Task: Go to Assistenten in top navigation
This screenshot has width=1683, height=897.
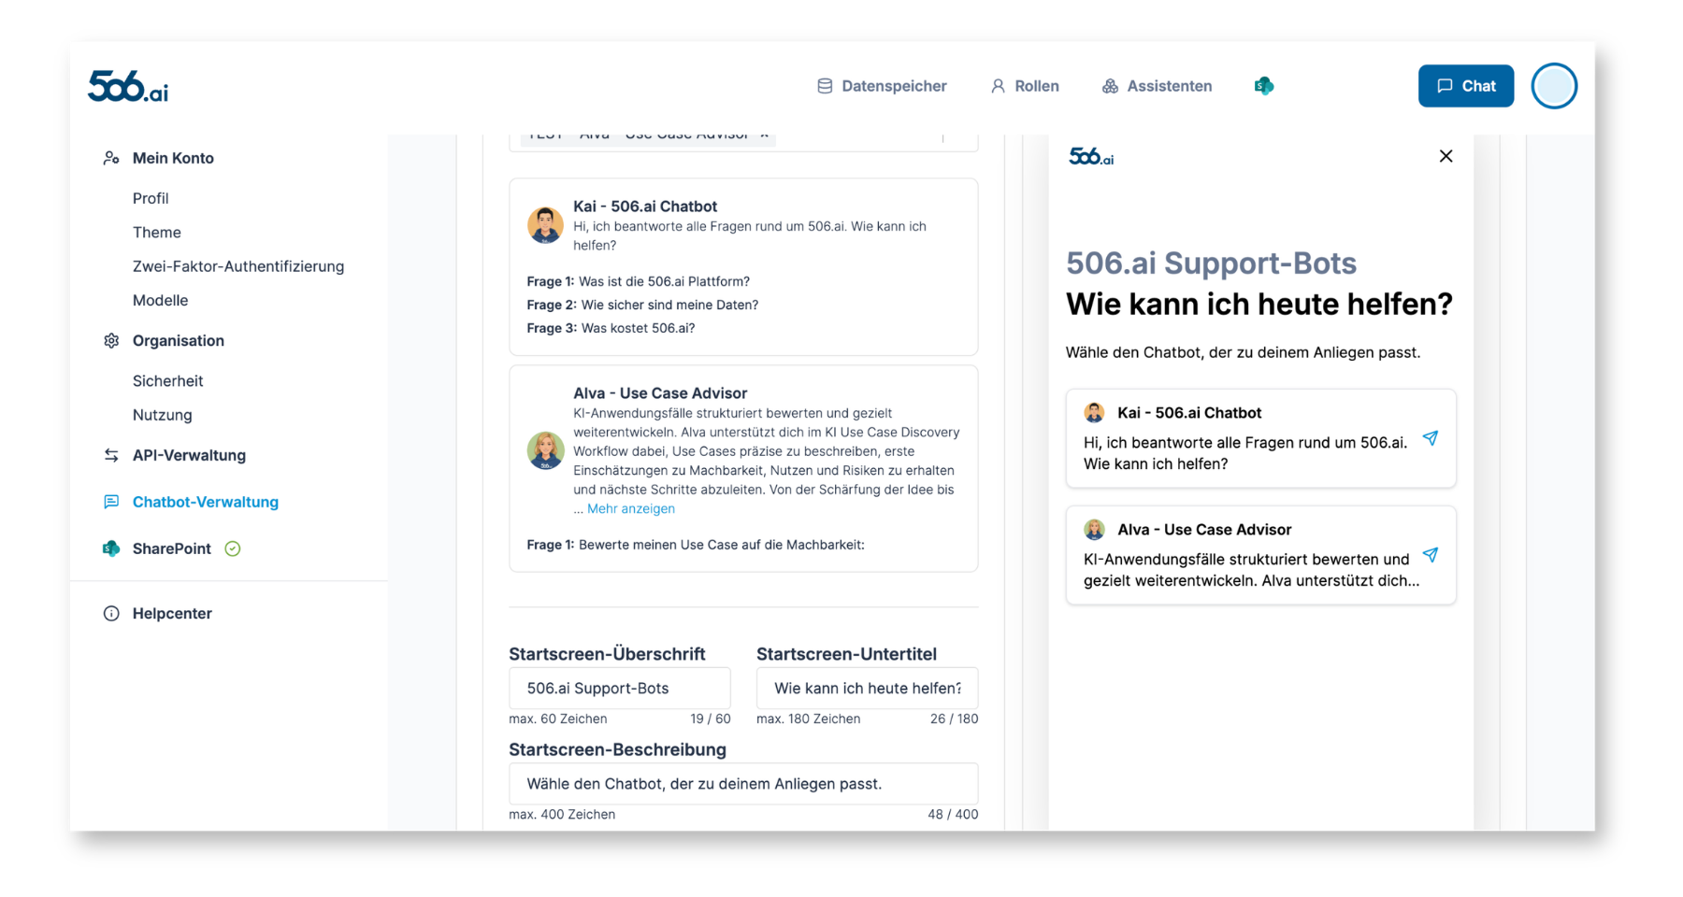Action: click(x=1157, y=86)
